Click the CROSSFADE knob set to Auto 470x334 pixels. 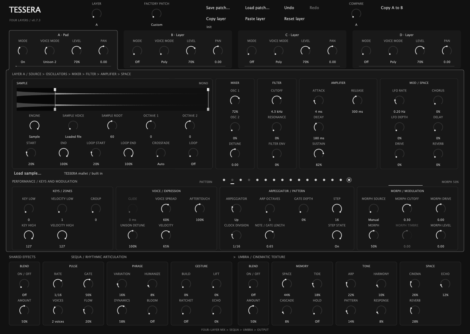coord(161,153)
